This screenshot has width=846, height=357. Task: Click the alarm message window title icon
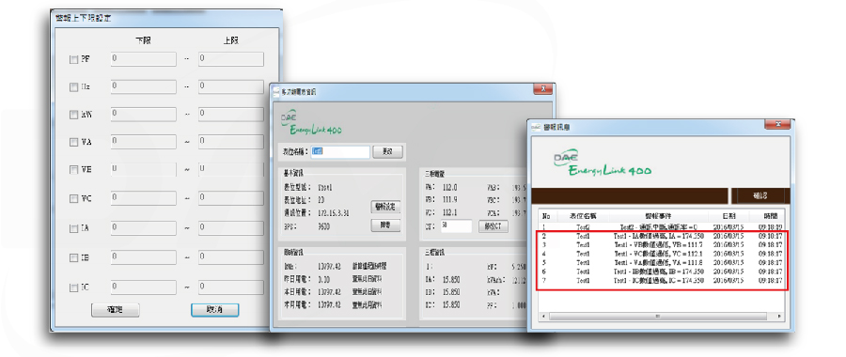537,127
